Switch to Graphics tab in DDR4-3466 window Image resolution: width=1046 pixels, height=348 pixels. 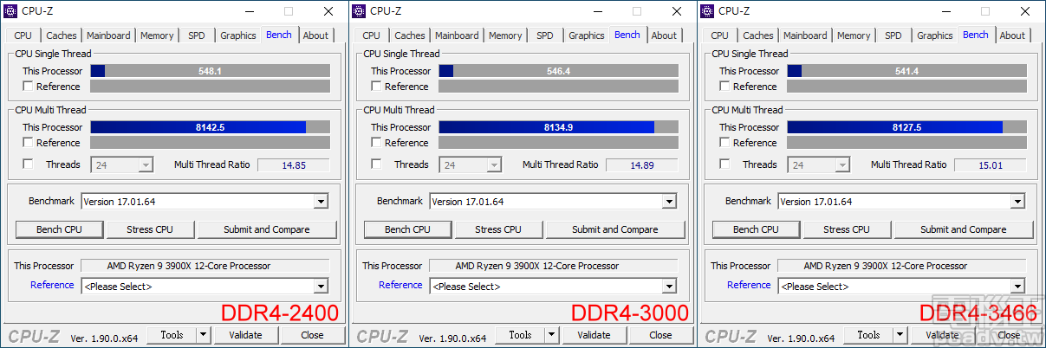[x=935, y=35]
